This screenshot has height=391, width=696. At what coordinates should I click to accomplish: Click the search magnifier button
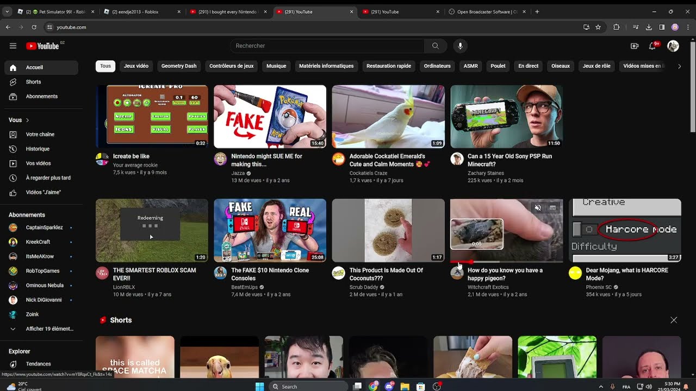[436, 46]
